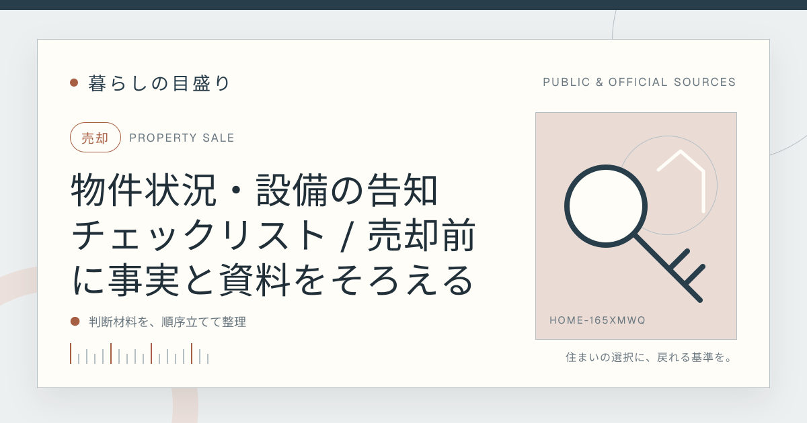The image size is (807, 423).
Task: Click the orange bullet before 判断材料を
Action: (75, 322)
